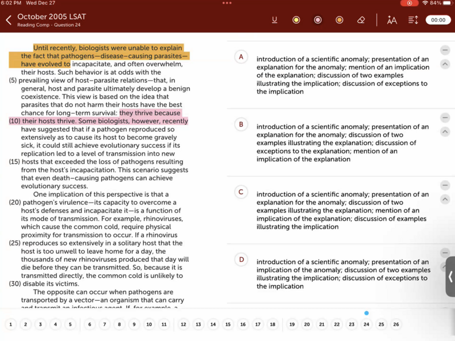This screenshot has height=341, width=455.
Task: Select answer choice C
Action: pyautogui.click(x=241, y=192)
